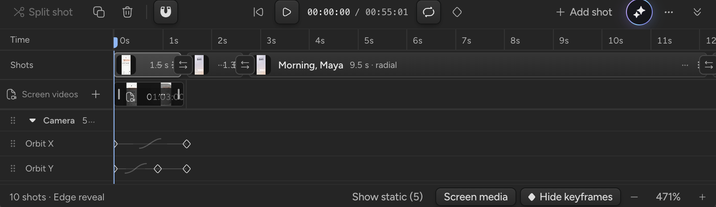Screen dimensions: 716x207
Task: Delete the shot with the trash icon
Action: 127,12
